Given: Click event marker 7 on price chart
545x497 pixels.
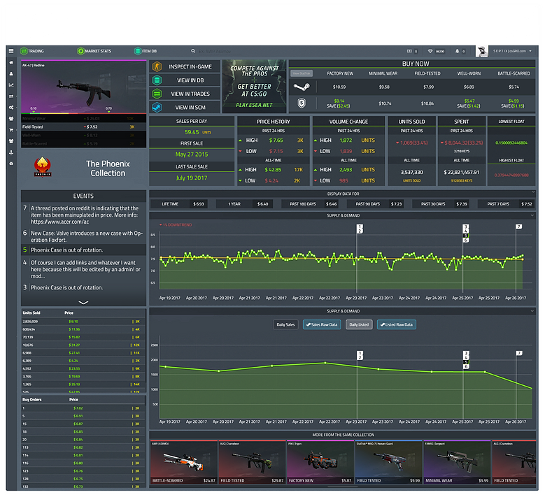Looking at the screenshot, I should click(x=518, y=226).
